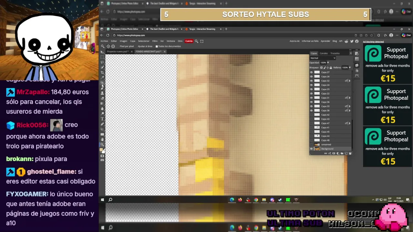413x232 pixels.
Task: Hide layer Capa 38
Action: coord(311,111)
